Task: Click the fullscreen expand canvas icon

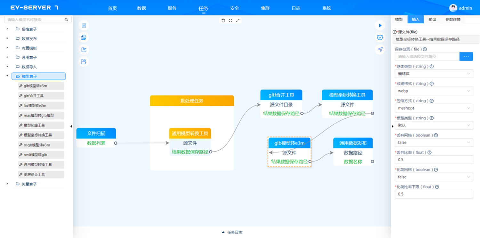Action: click(x=238, y=20)
